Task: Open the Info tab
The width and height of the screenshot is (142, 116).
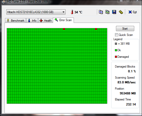Action: (x=32, y=21)
